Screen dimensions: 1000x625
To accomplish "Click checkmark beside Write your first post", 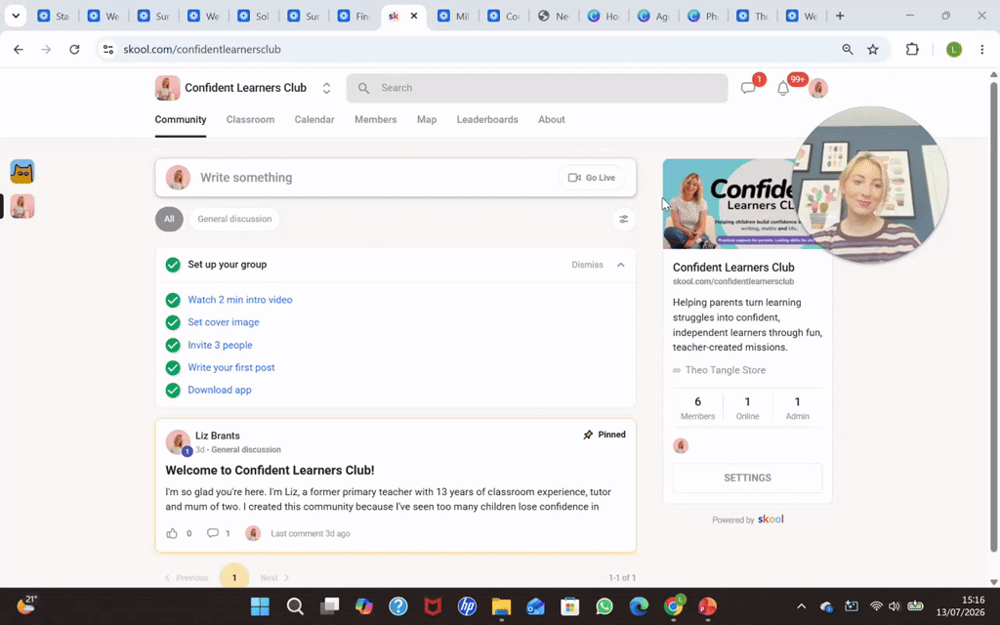I will pos(173,367).
